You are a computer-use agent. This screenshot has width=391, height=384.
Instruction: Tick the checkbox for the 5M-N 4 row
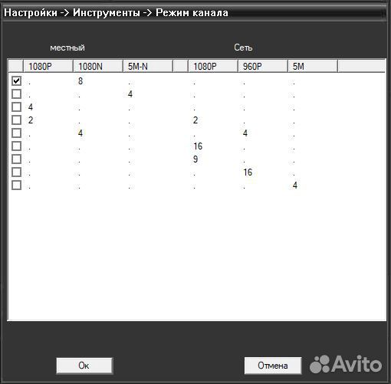[16, 94]
